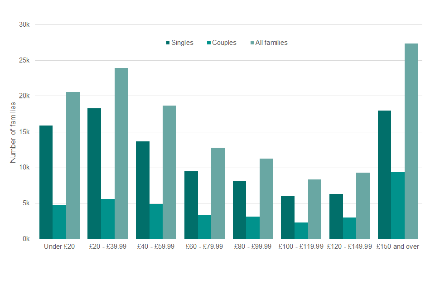Click the Couples bar for £100 - £119.99
Image resolution: width=435 pixels, height=290 pixels.
[301, 231]
